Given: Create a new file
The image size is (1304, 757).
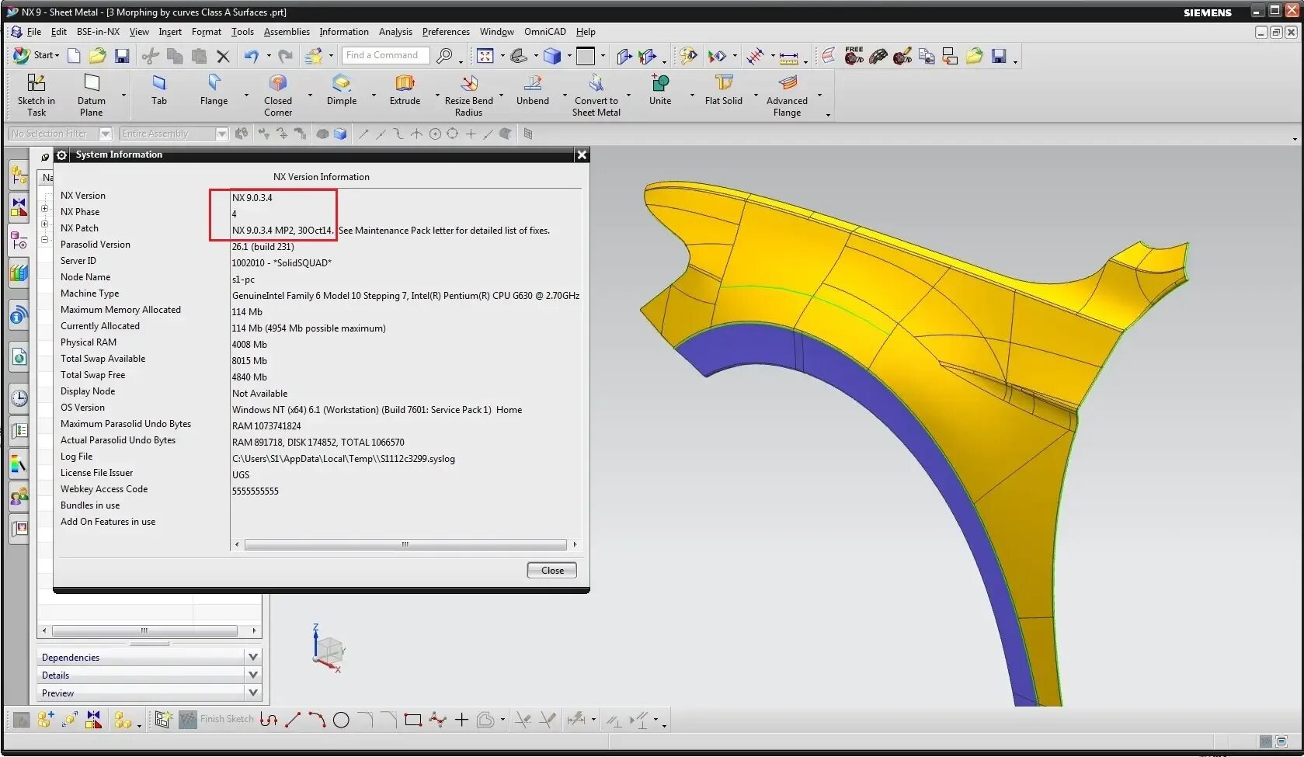Looking at the screenshot, I should coord(74,55).
